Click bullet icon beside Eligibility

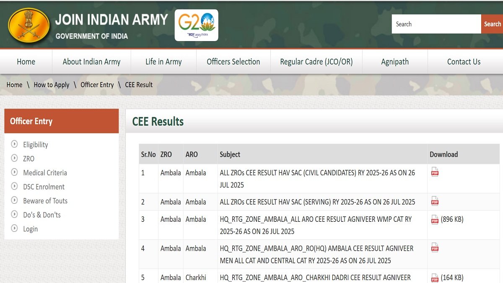pyautogui.click(x=15, y=144)
